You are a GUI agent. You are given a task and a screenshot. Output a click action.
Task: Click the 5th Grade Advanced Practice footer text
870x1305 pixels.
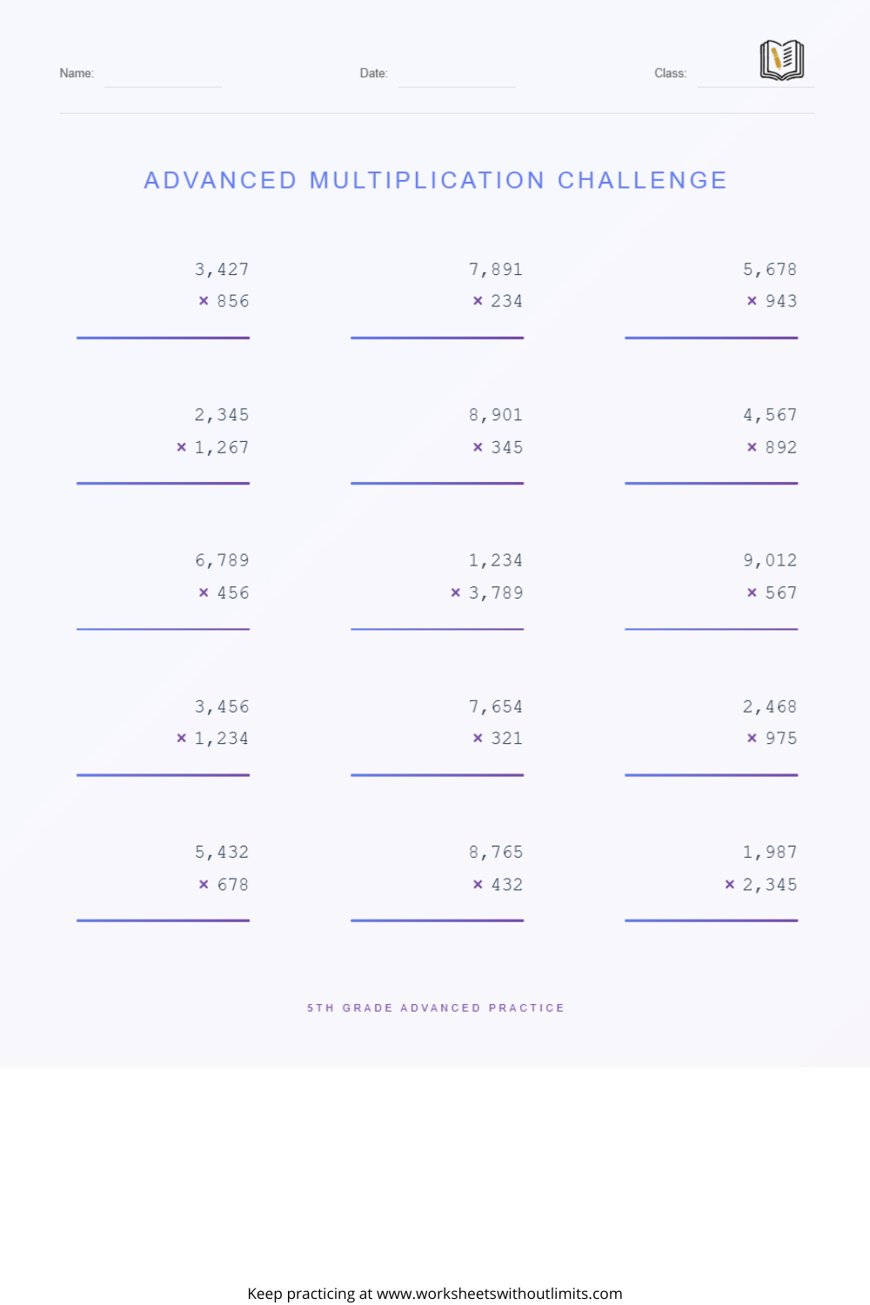[x=435, y=1007]
